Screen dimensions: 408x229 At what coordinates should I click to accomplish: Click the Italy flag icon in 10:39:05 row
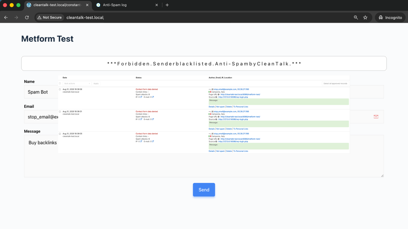pos(210,136)
